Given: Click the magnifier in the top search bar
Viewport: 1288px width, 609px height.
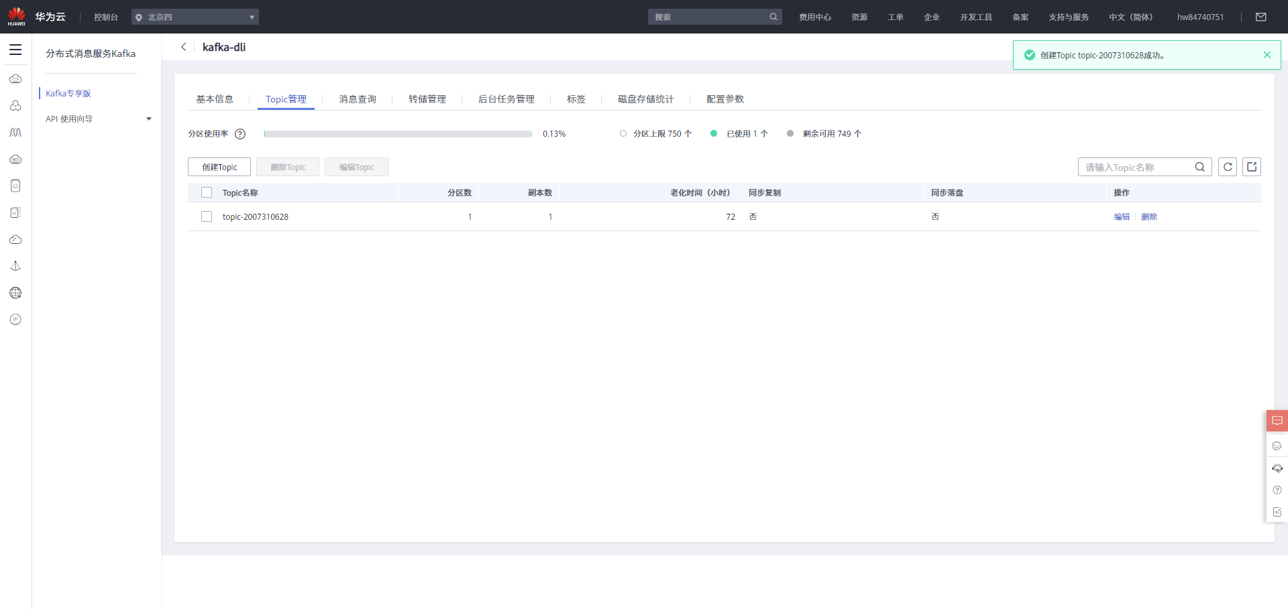Looking at the screenshot, I should pyautogui.click(x=773, y=17).
